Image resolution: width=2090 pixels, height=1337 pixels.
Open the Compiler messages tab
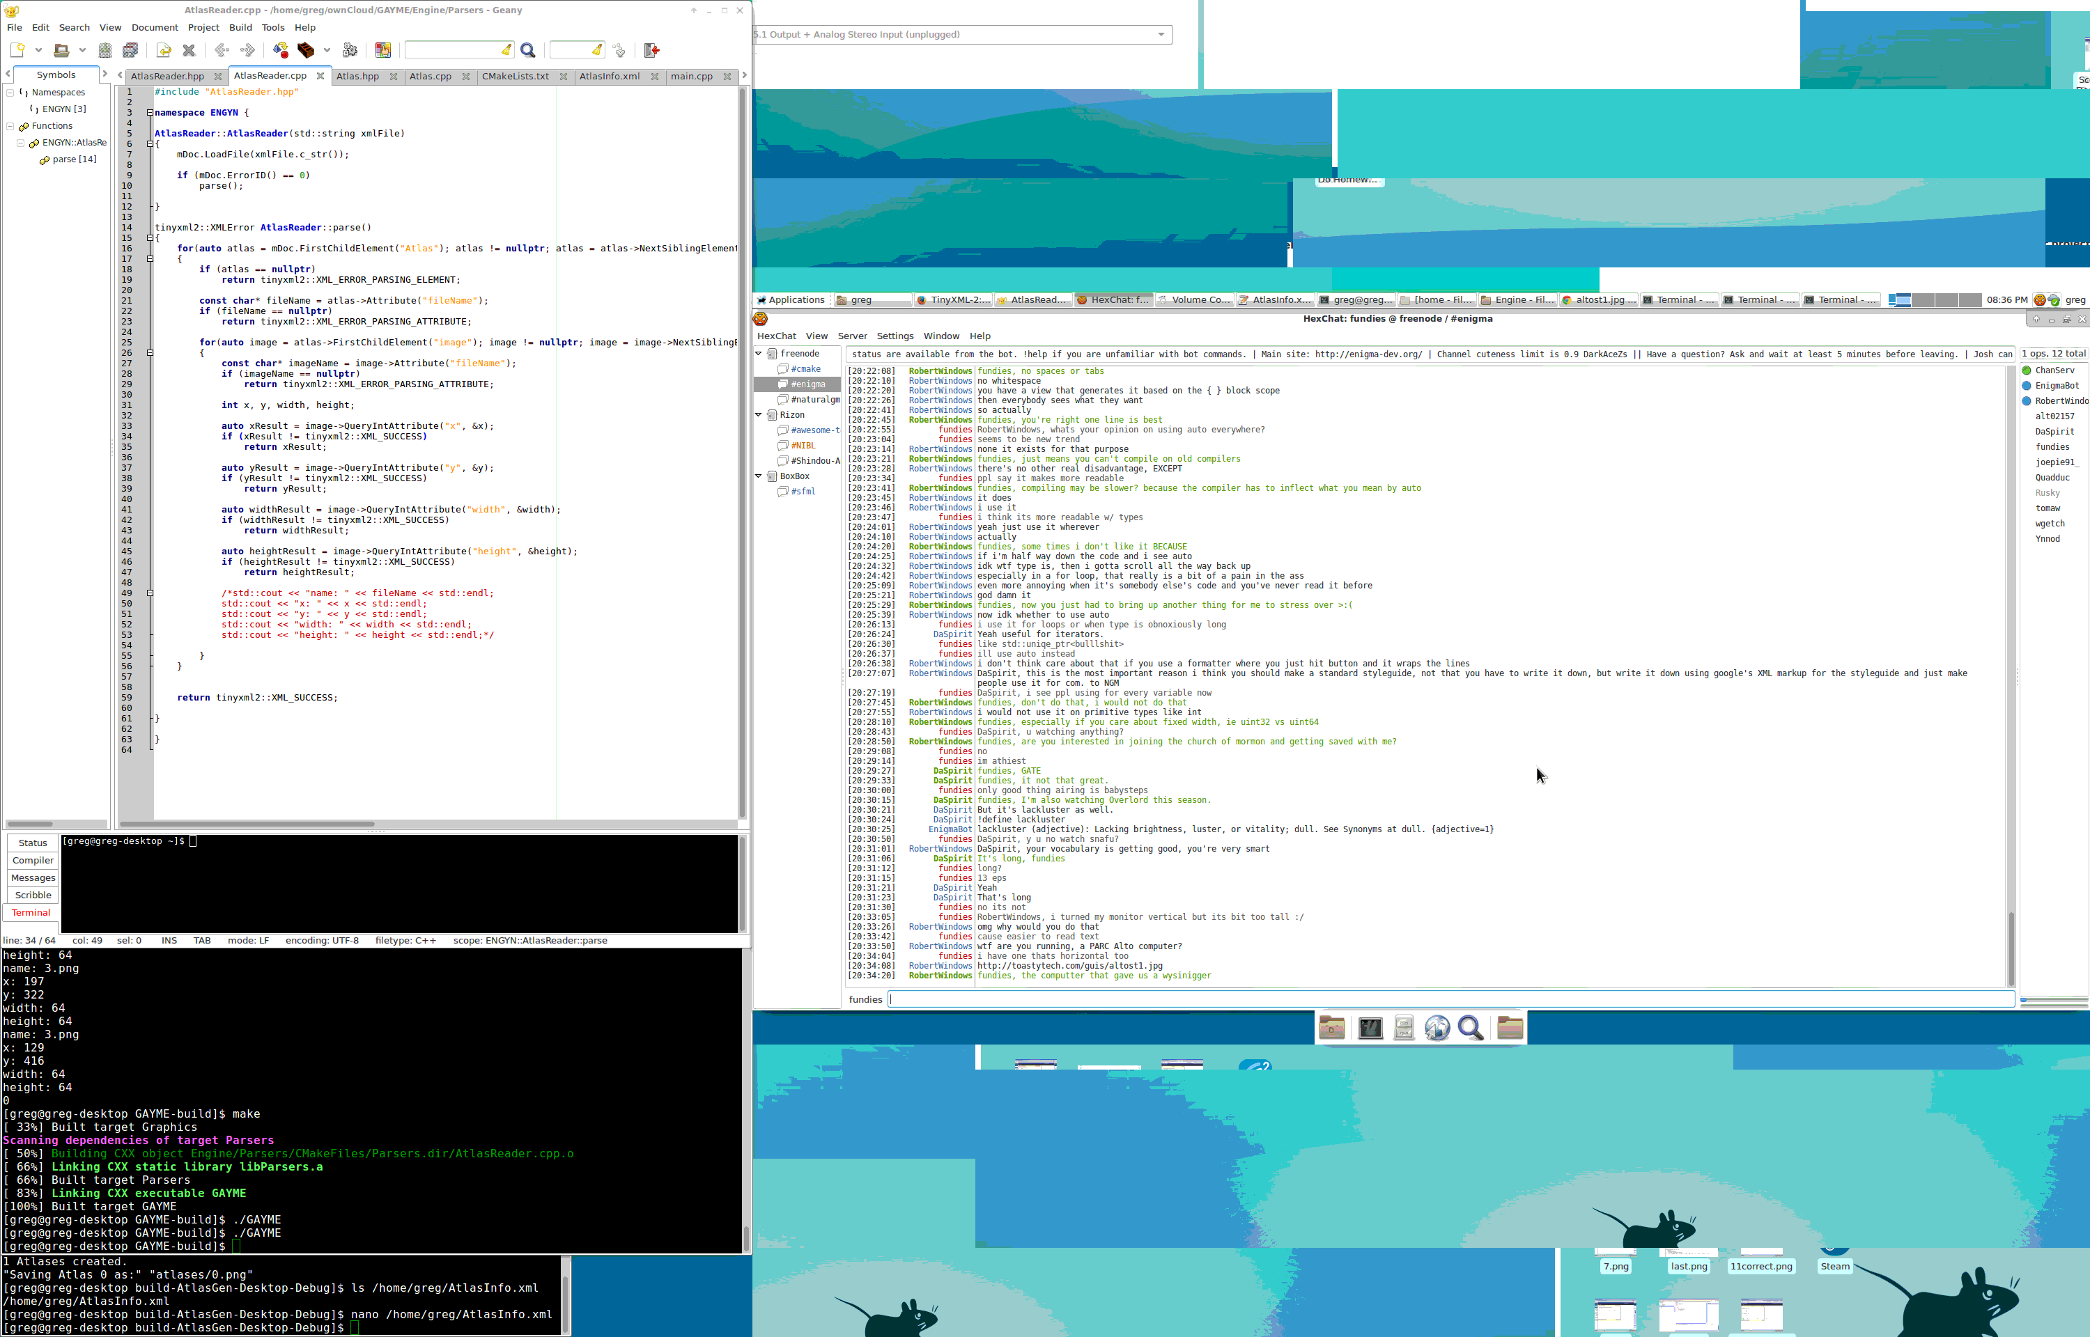(33, 861)
